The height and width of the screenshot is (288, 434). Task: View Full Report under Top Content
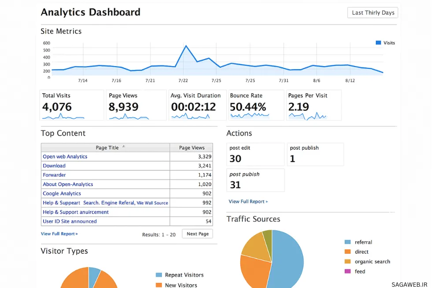pos(59,234)
